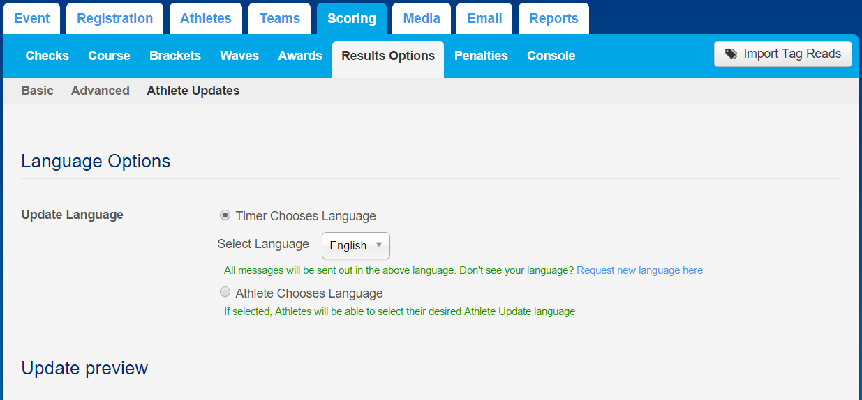Open the English language dropdown

356,245
